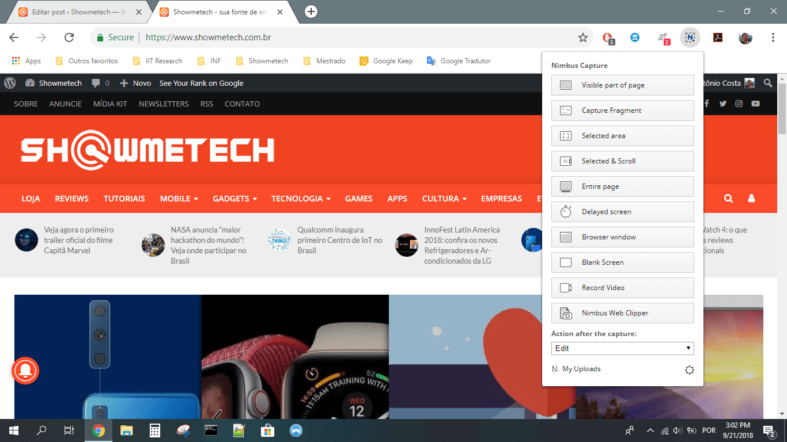
Task: Expand the MOBILE menu dropdown
Action: click(x=179, y=199)
